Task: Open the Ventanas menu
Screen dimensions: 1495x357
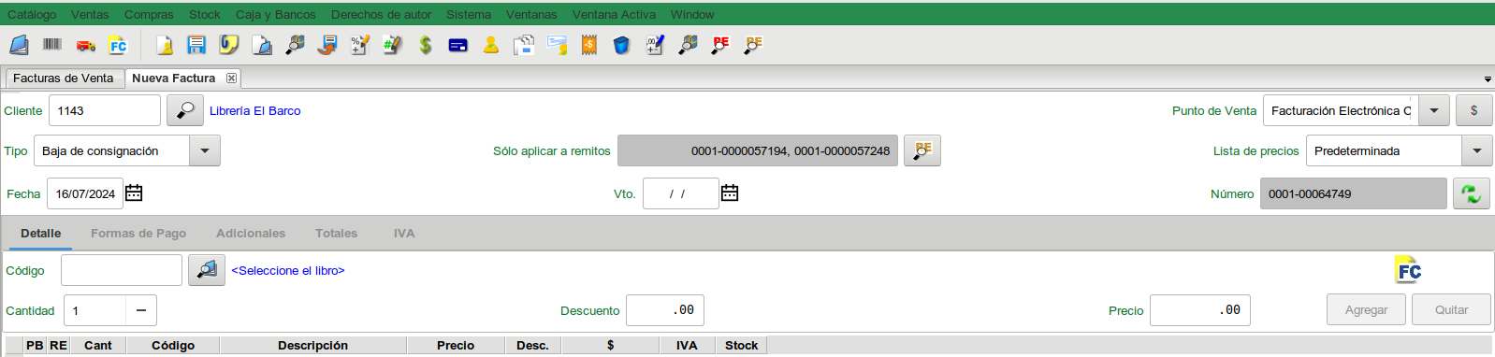Action: 531,14
